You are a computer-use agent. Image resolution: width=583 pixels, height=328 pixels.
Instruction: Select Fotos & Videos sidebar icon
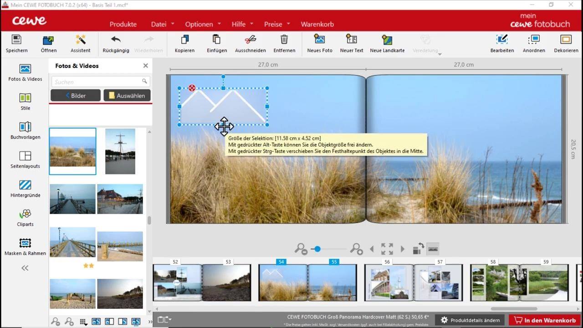coord(25,73)
